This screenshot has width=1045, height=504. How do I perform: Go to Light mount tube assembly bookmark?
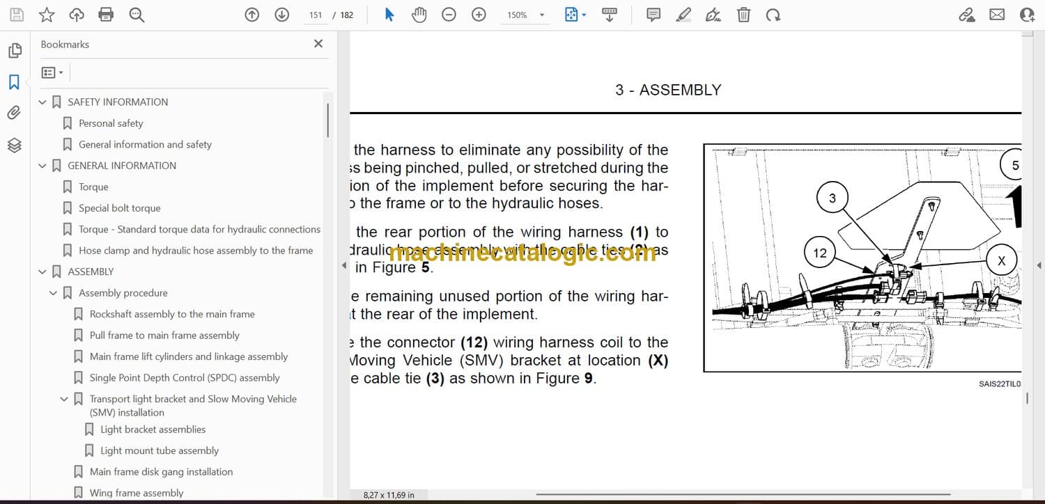coord(160,450)
